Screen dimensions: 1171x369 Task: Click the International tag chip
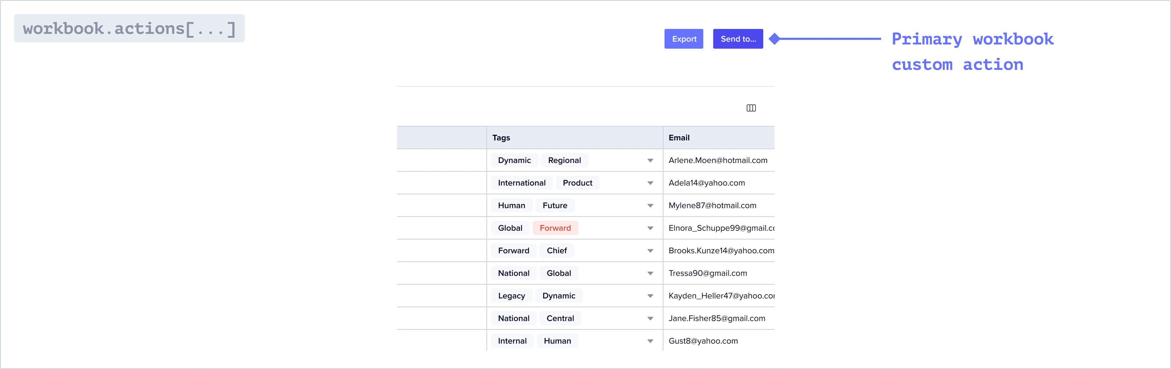[521, 183]
